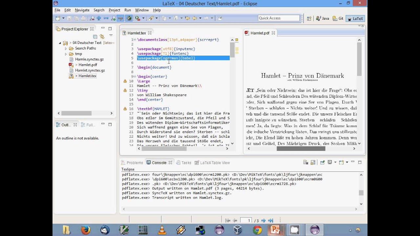Viewport: 420px width, 236px height.
Task: Open the Window menu
Action: 142,10
